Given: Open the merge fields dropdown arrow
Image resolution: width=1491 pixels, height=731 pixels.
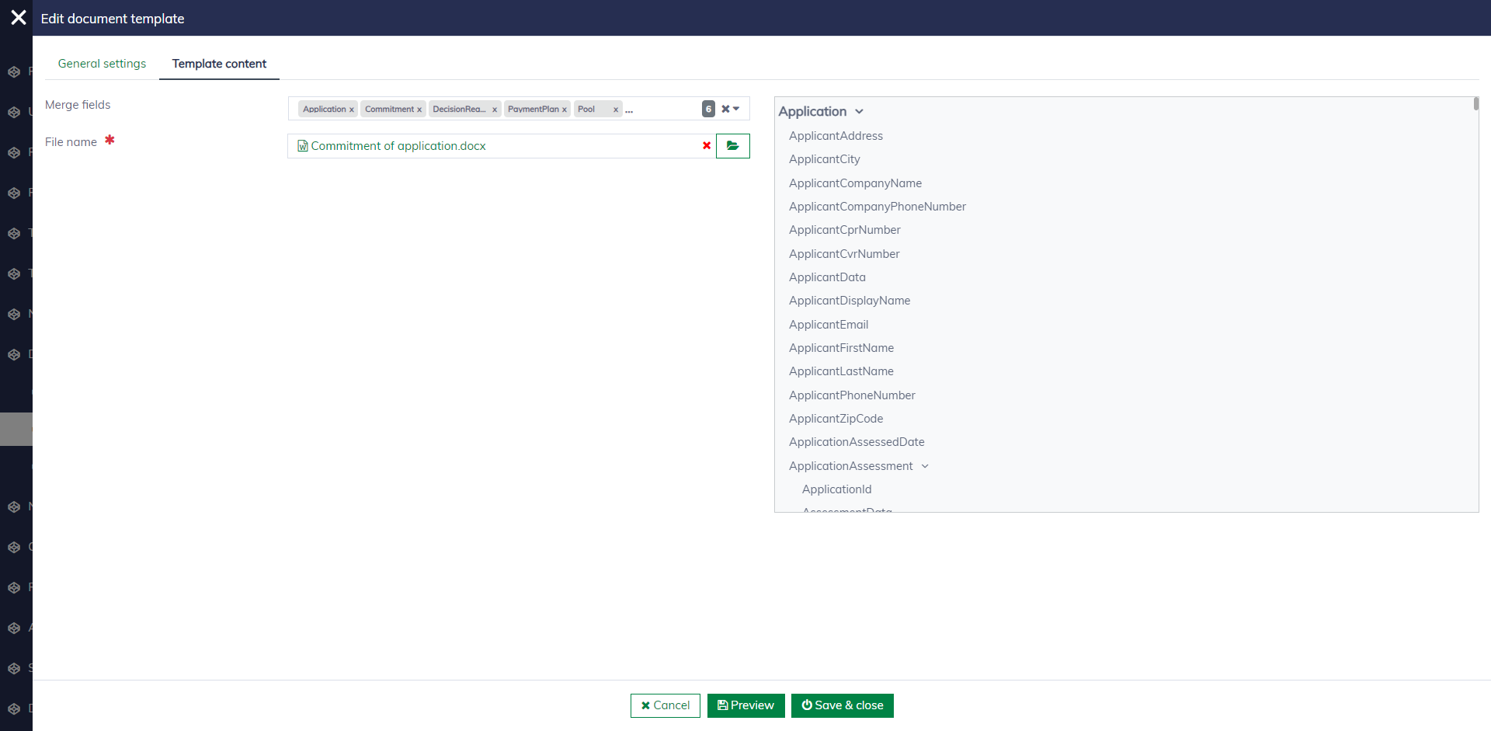Looking at the screenshot, I should tap(736, 109).
